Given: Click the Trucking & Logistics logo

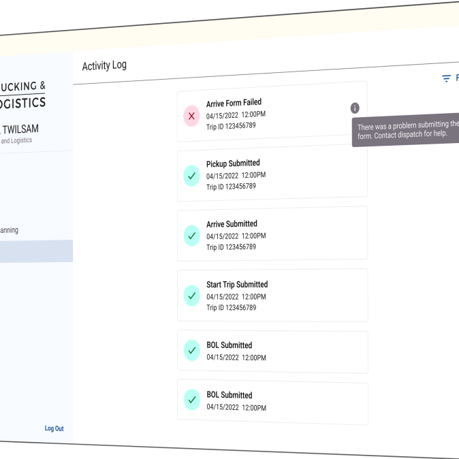Looking at the screenshot, I should (x=23, y=94).
